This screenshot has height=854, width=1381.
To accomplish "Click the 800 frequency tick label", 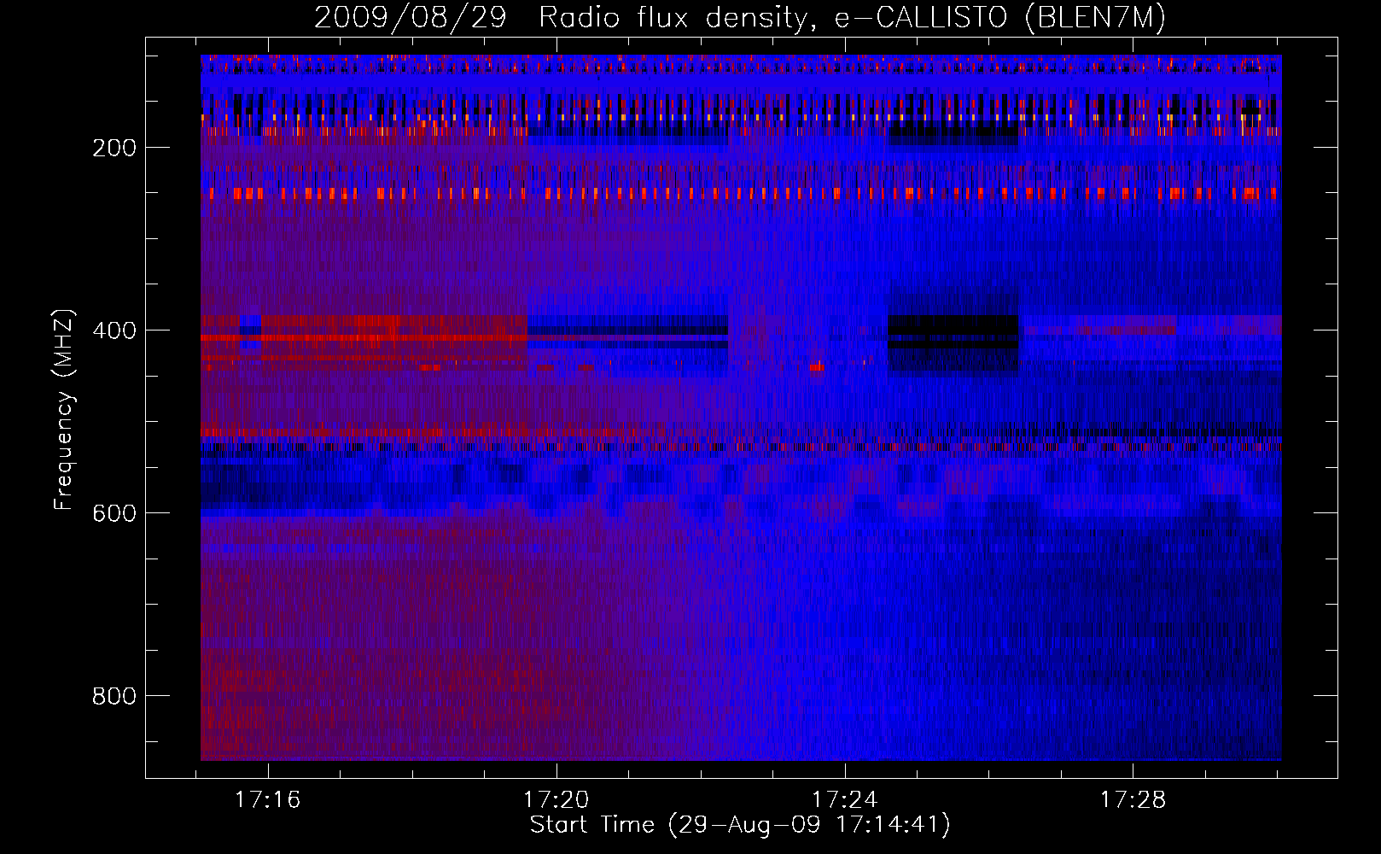I will point(114,696).
